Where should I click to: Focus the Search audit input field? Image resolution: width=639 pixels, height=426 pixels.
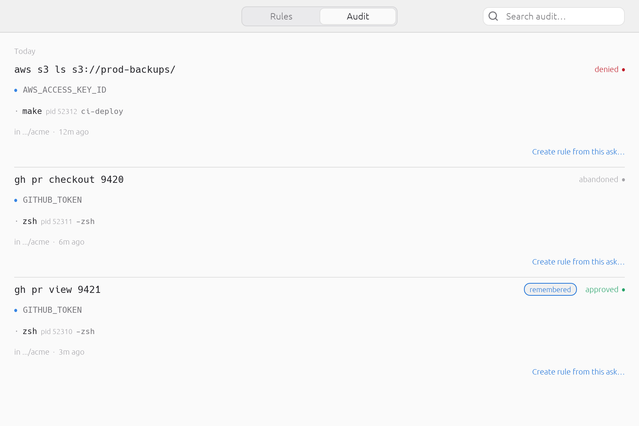pyautogui.click(x=554, y=16)
